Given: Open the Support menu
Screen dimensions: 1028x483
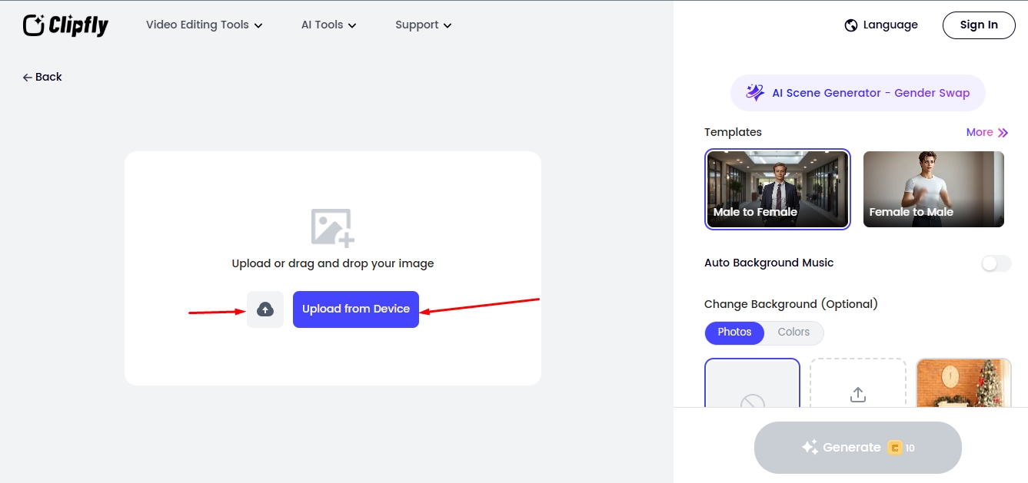Looking at the screenshot, I should pos(424,25).
